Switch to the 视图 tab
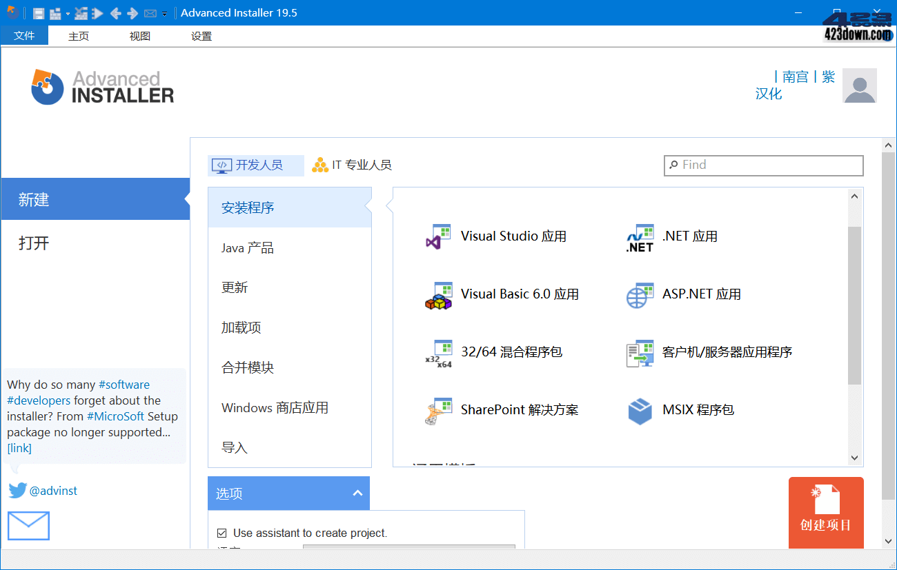Viewport: 897px width, 570px height. pyautogui.click(x=139, y=35)
